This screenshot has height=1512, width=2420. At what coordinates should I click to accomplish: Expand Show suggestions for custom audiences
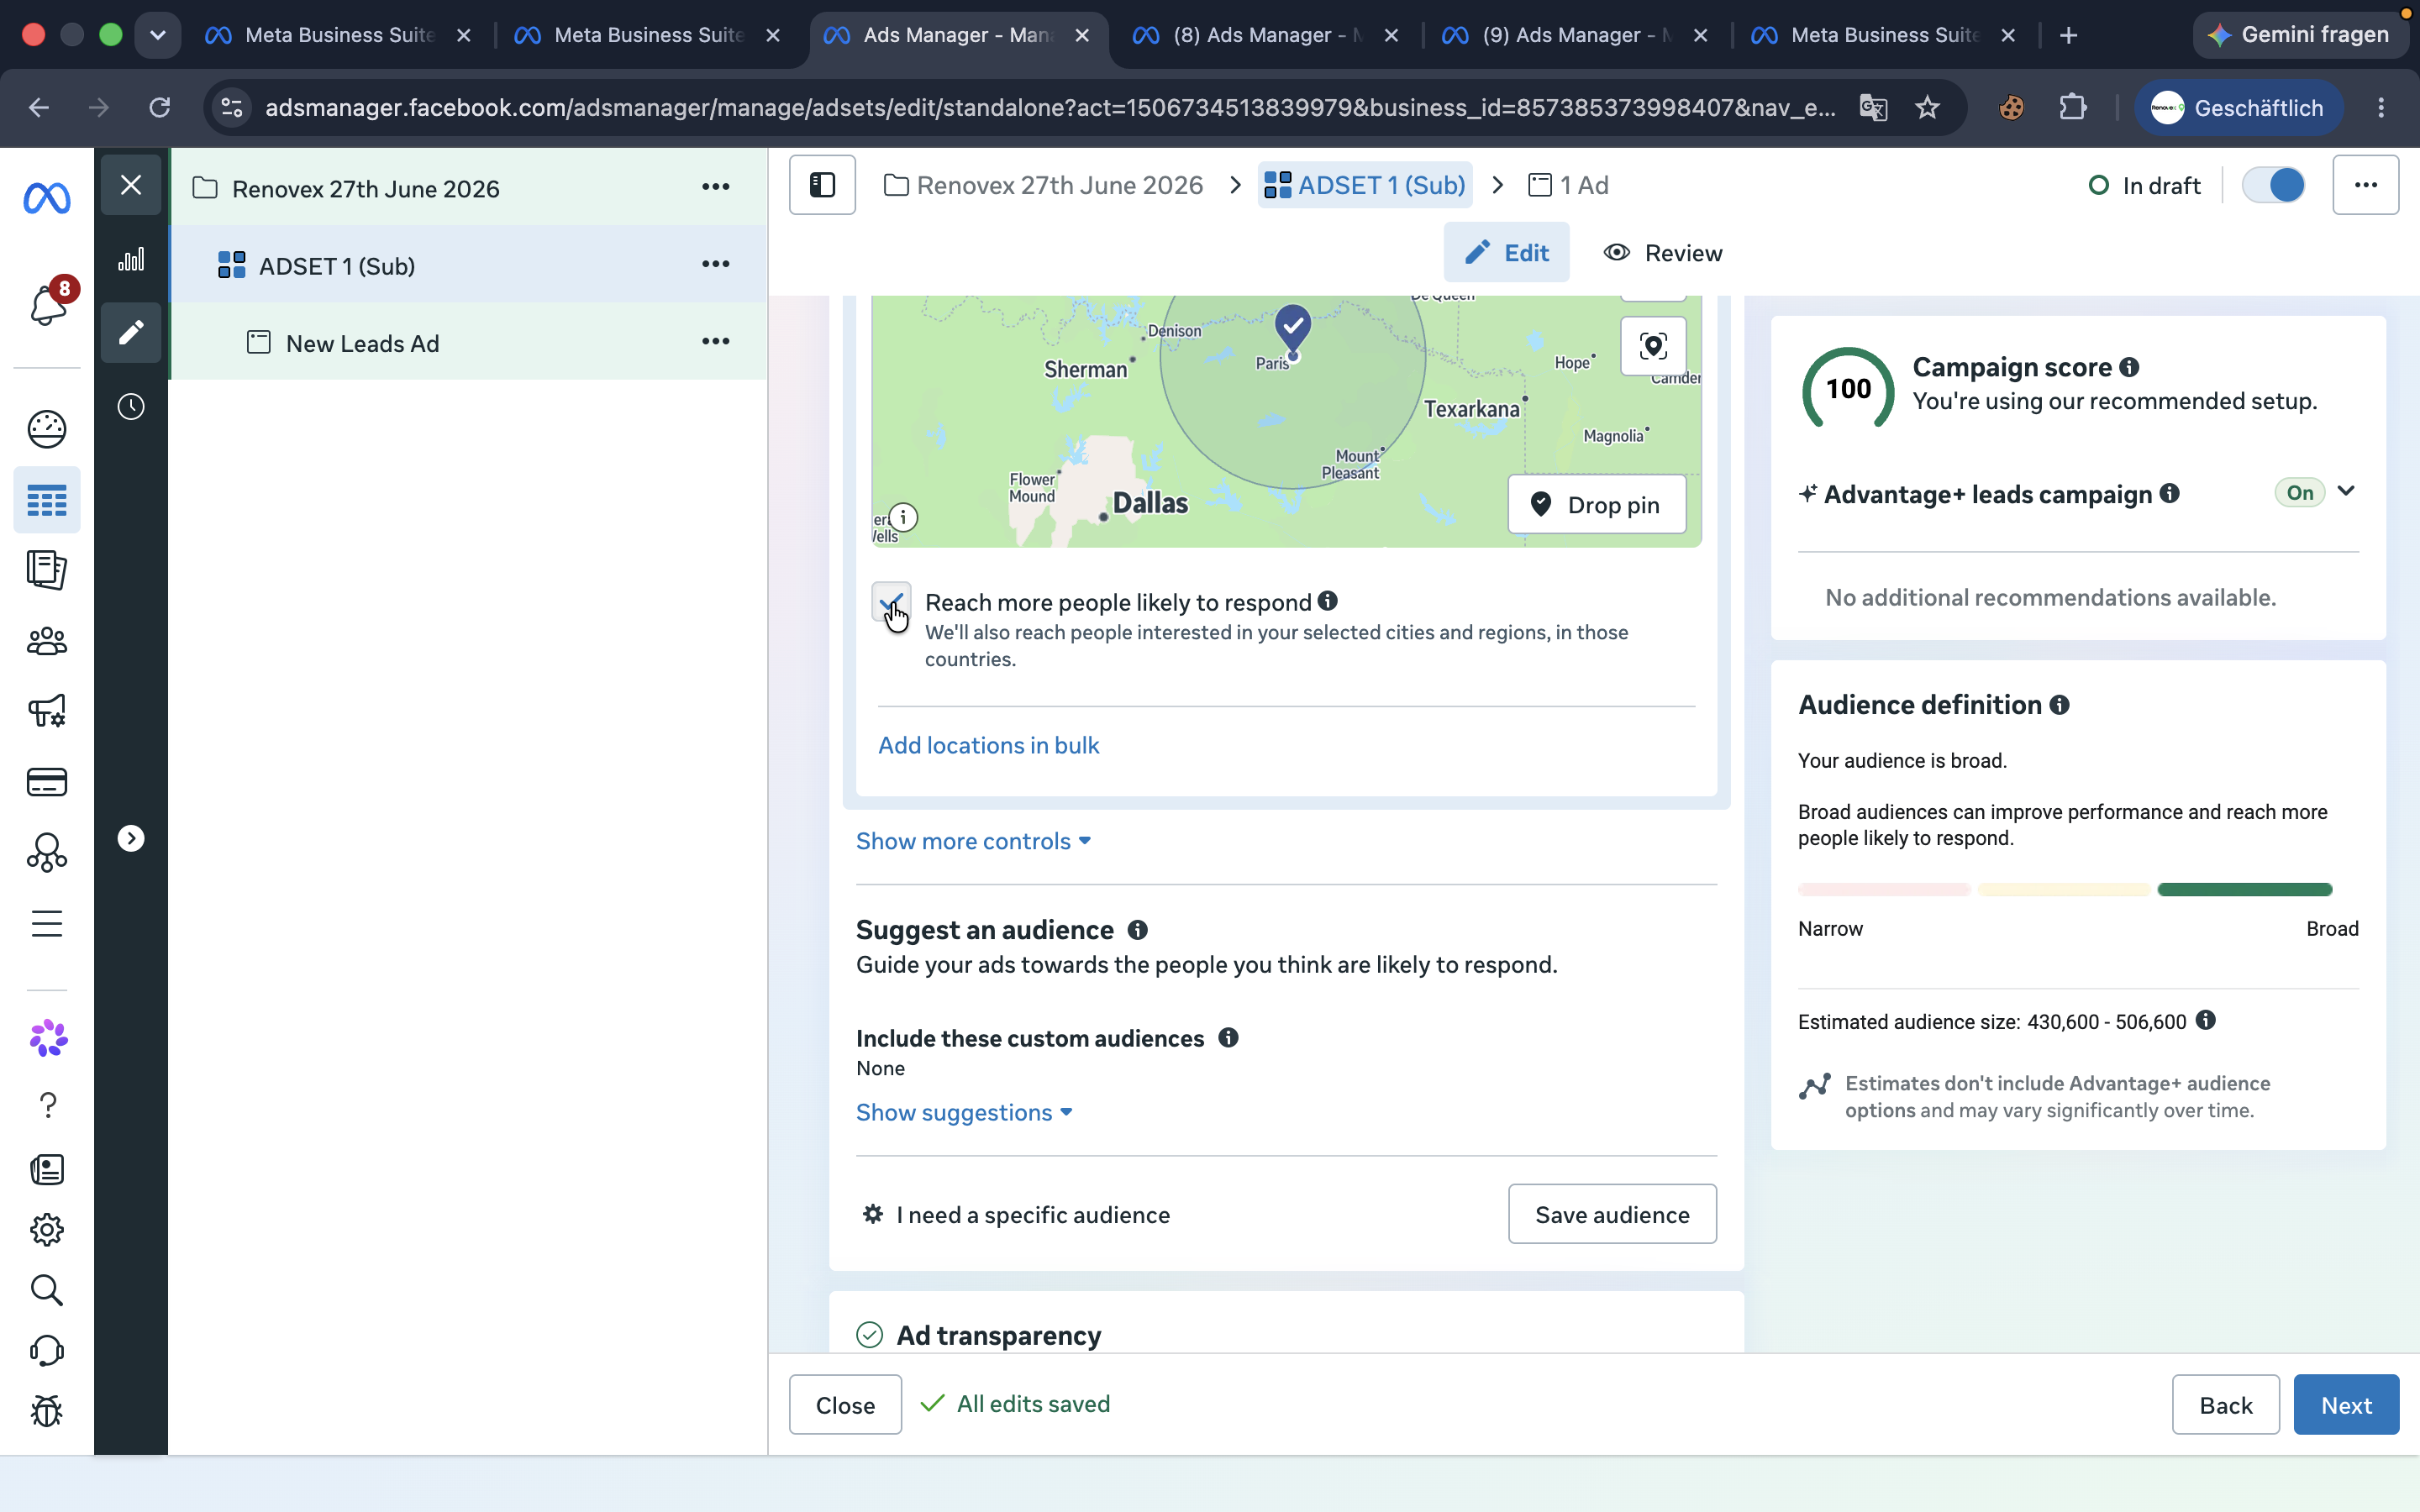coord(964,1112)
